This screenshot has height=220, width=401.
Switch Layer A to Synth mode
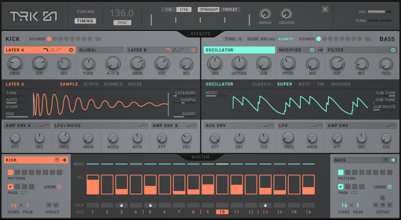click(91, 84)
